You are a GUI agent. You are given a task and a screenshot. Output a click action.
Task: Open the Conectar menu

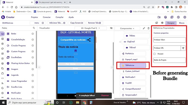(x=47, y=17)
